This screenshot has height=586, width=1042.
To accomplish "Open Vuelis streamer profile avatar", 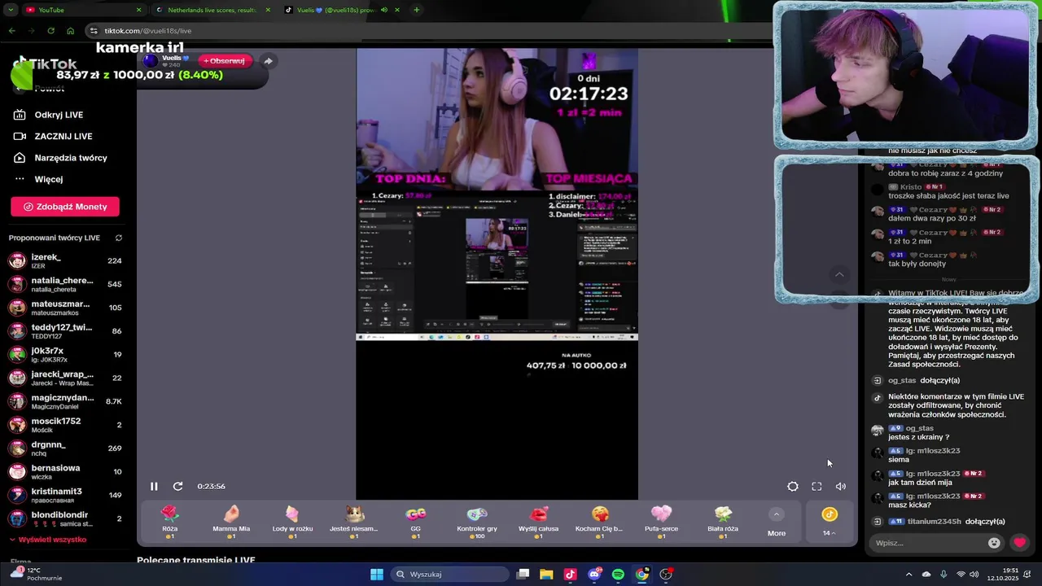I will (x=150, y=61).
